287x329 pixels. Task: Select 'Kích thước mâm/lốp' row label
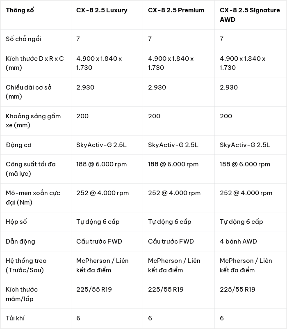(22, 294)
